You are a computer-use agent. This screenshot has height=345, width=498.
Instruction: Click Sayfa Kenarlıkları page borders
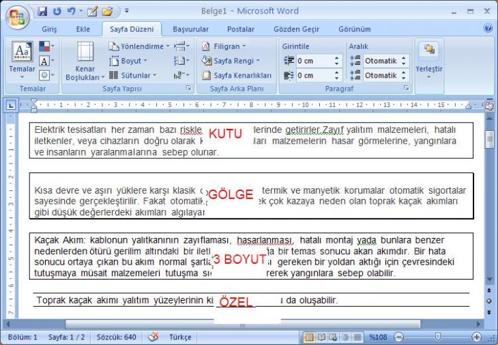click(x=237, y=76)
